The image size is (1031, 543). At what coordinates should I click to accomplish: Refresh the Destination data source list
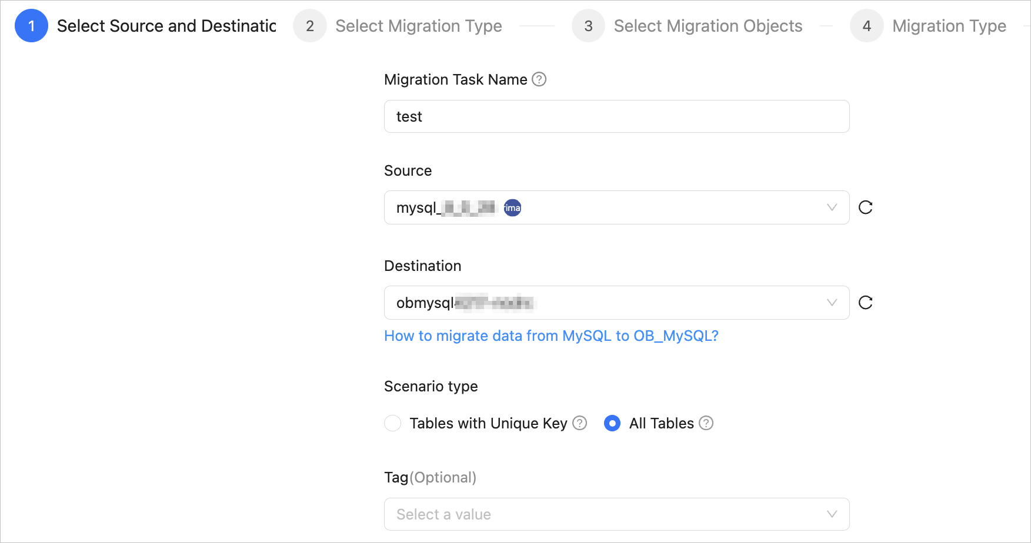[865, 303]
